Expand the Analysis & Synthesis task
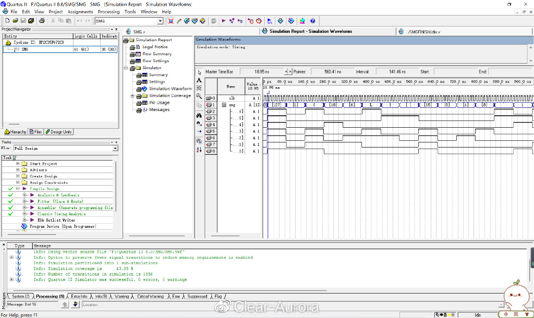Image resolution: width=534 pixels, height=318 pixels. [25, 195]
